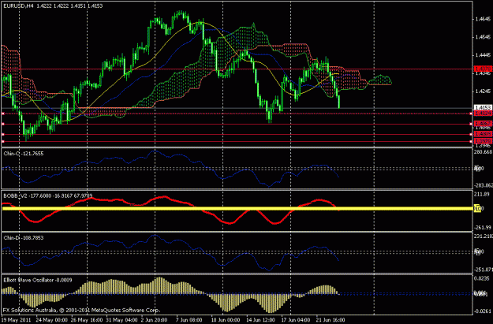Click the red 1.4370 price level tag

483,69
